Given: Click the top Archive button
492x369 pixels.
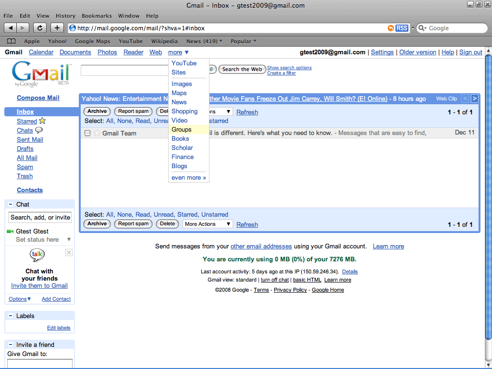Looking at the screenshot, I should pyautogui.click(x=97, y=111).
